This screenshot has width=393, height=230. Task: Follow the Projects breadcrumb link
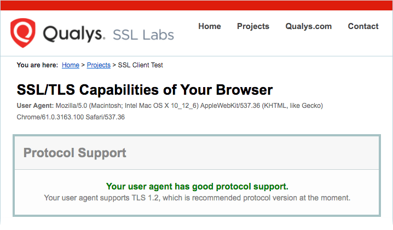pos(99,65)
